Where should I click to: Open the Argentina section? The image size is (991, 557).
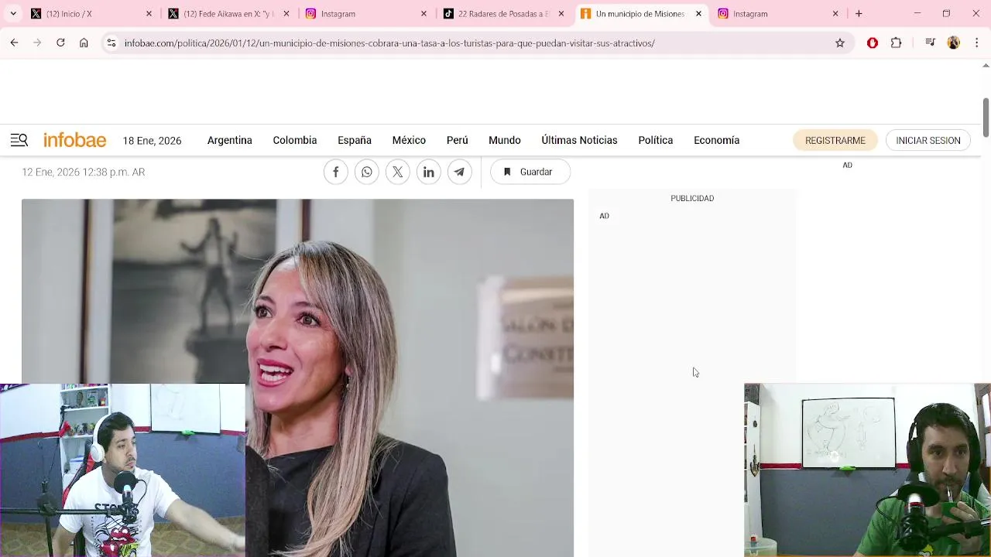[230, 140]
